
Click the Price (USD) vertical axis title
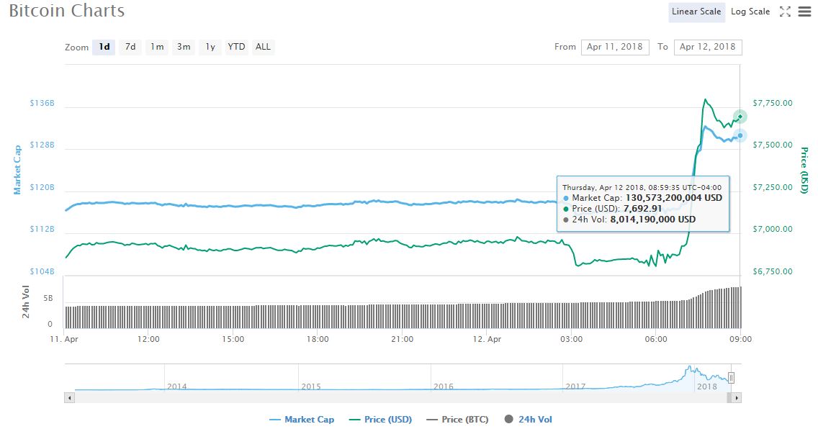805,170
